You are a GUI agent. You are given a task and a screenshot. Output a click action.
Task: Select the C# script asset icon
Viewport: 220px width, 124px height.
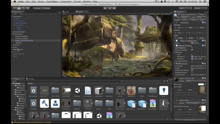(x=88, y=90)
